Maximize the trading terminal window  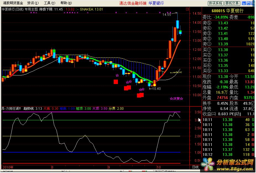(x=249, y=3)
